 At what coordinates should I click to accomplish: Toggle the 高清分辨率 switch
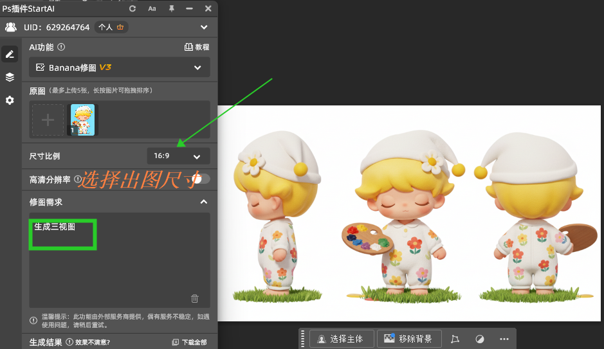201,179
